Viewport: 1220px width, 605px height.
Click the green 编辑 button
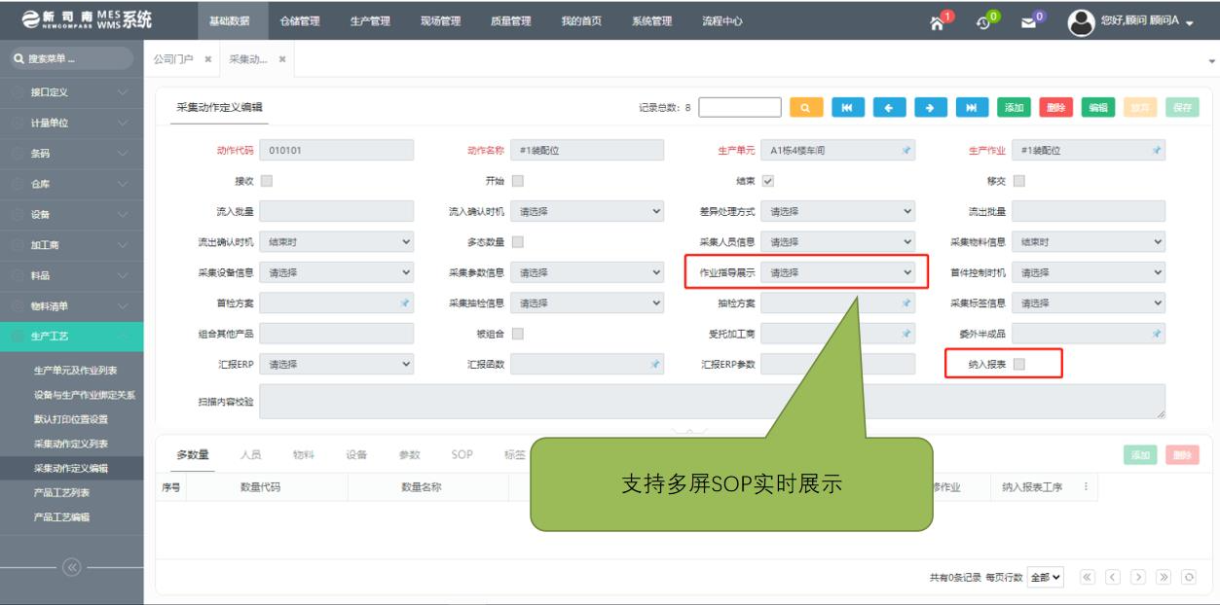coord(1096,107)
